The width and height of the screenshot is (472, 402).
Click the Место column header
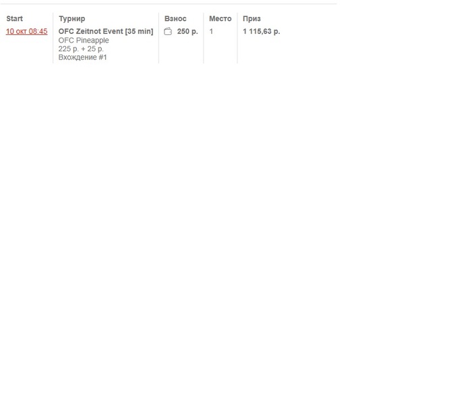click(220, 19)
